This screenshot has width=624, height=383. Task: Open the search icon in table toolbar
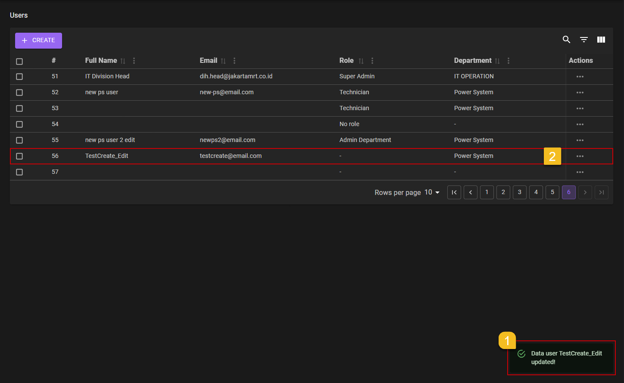[x=566, y=40]
